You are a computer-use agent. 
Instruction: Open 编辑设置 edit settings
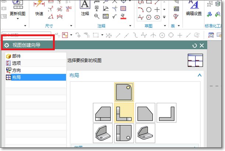pyautogui.click(x=194, y=8)
